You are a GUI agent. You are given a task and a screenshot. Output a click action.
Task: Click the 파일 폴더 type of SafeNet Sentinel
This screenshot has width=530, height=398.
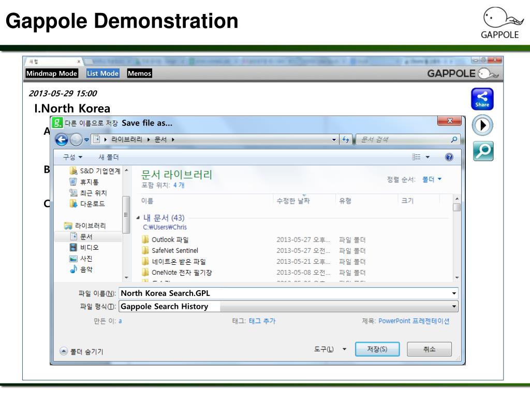pos(352,250)
